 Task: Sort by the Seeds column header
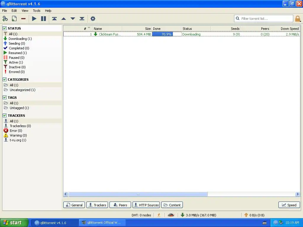coord(226,29)
